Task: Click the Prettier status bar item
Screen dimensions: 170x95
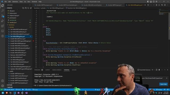Action: click(159, 90)
